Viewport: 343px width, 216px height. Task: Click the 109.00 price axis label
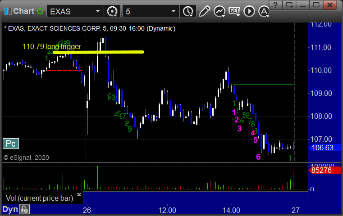click(x=320, y=93)
